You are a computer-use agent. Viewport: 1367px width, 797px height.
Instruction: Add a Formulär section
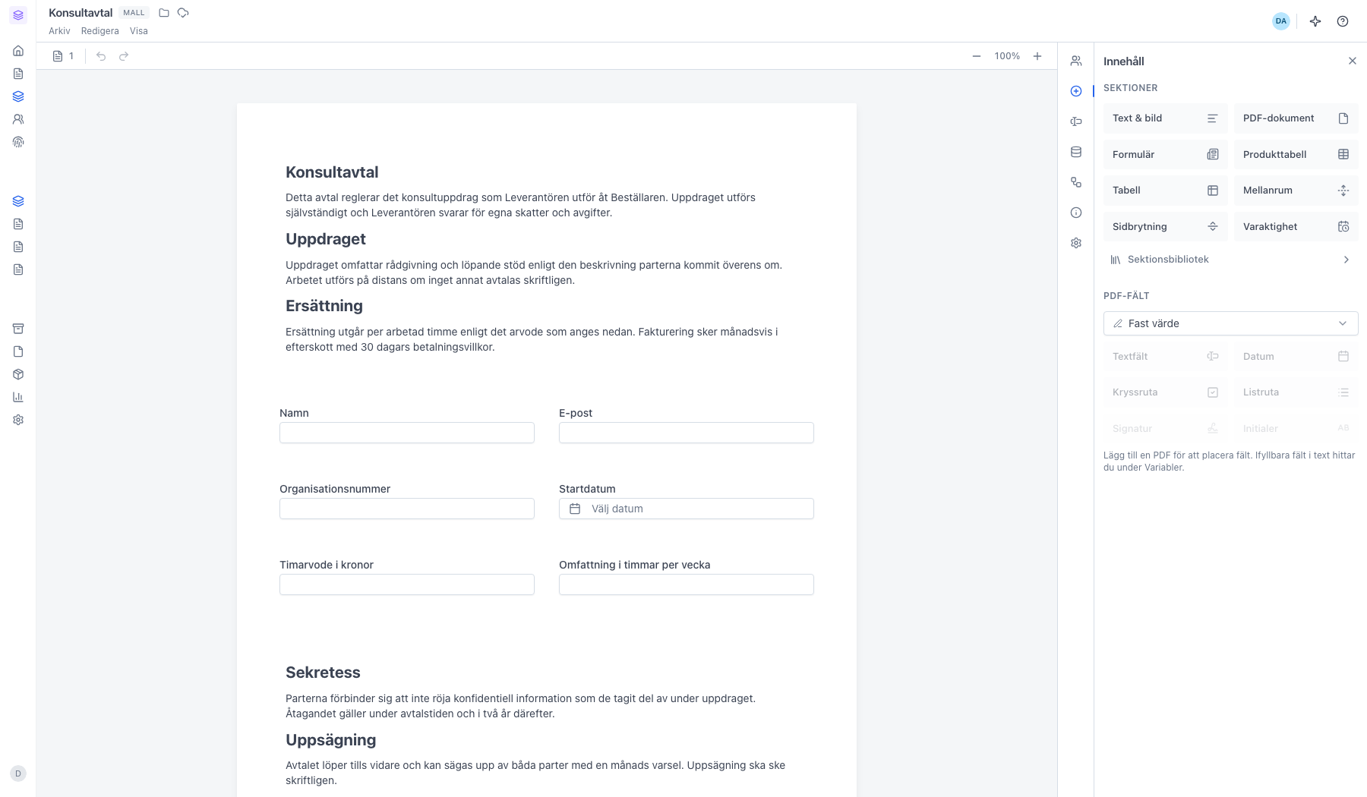pos(1165,155)
